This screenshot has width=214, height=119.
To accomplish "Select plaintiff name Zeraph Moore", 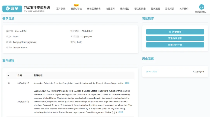I will coord(20,48).
